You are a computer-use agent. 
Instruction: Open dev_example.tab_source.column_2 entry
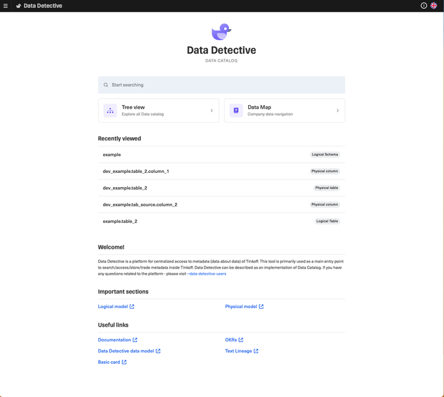pyautogui.click(x=222, y=205)
